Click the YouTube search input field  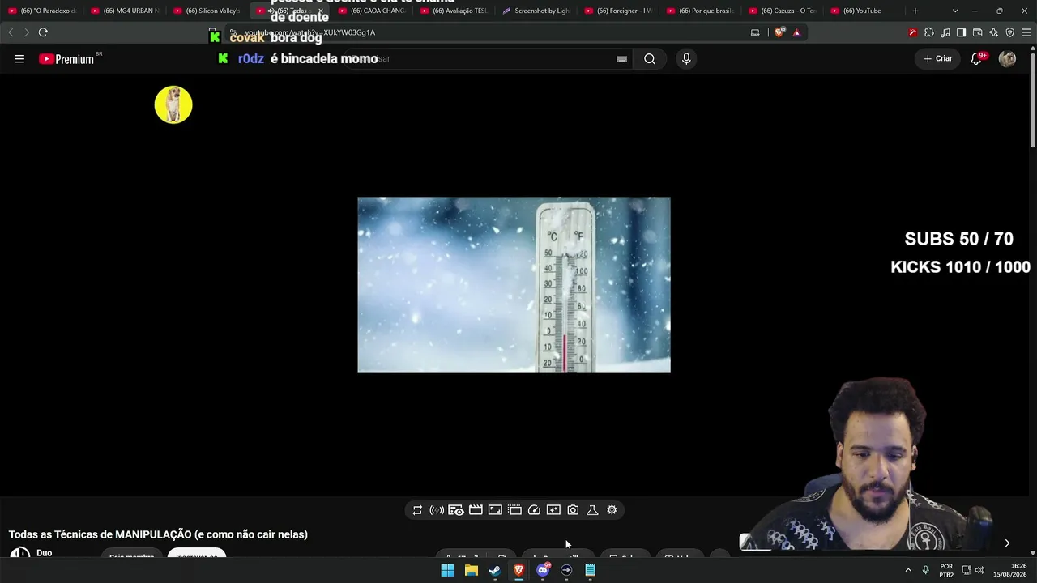pyautogui.click(x=486, y=58)
